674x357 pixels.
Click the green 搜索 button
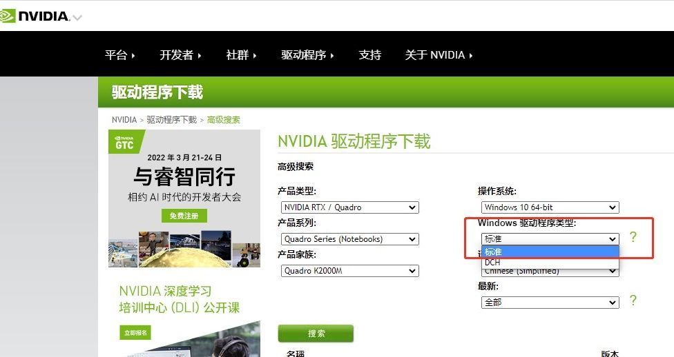pos(316,334)
